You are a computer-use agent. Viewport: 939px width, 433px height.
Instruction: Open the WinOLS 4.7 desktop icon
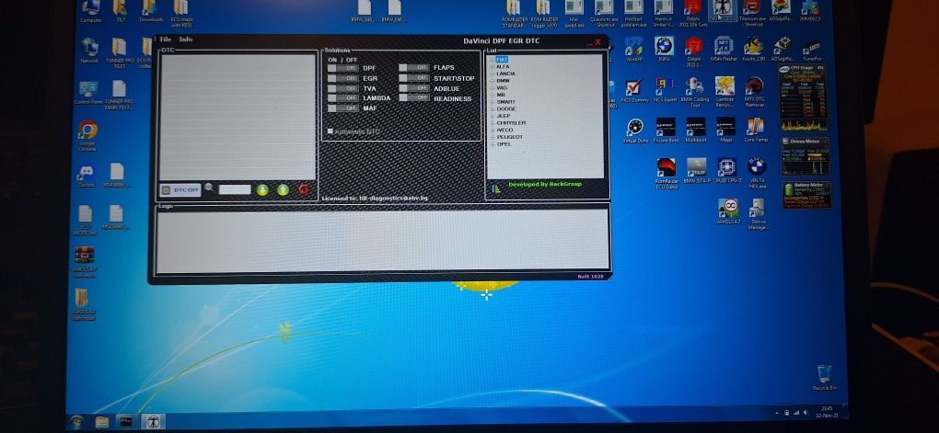click(729, 211)
